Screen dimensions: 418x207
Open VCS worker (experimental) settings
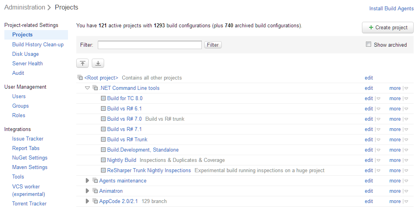tap(29, 190)
